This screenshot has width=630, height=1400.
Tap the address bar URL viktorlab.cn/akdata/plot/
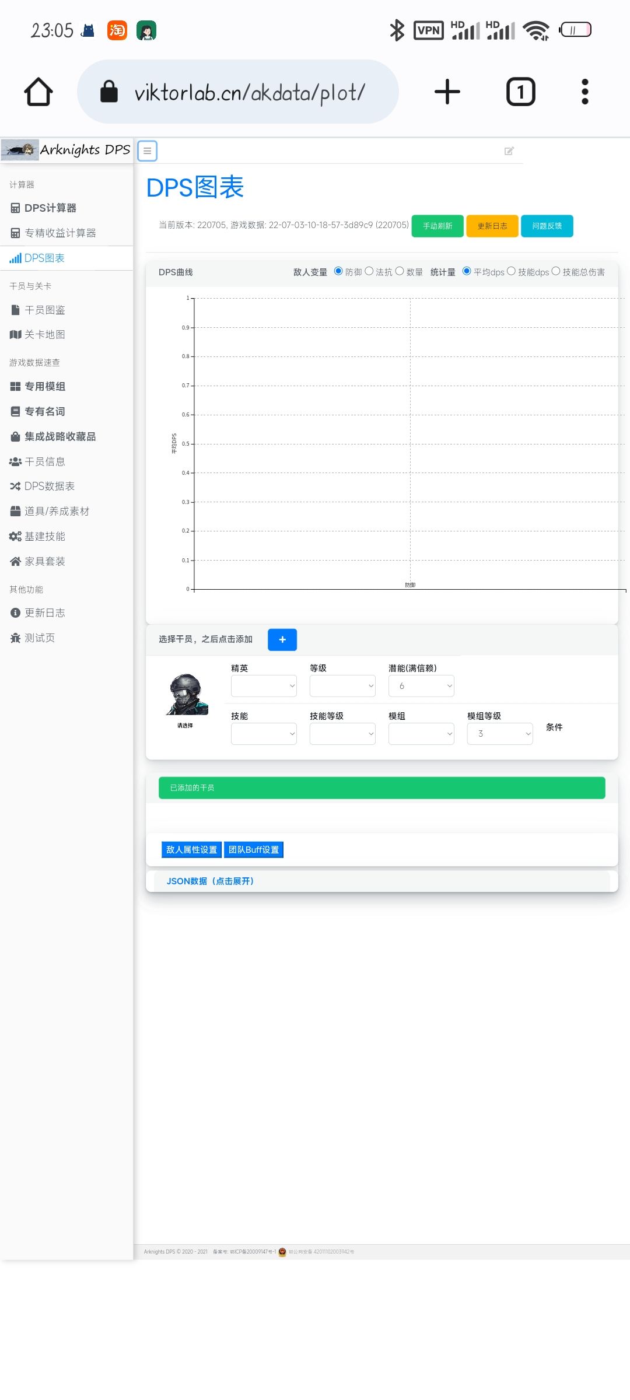250,92
